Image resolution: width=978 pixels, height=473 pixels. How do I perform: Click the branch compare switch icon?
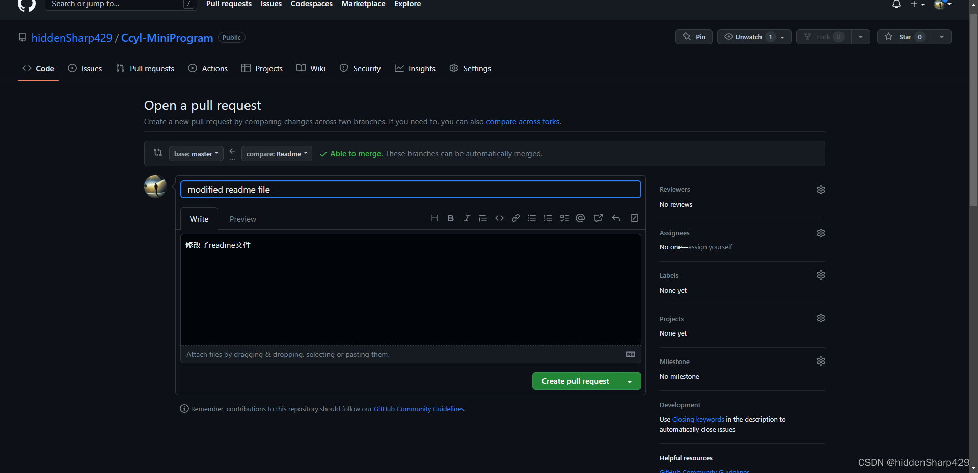click(x=158, y=153)
